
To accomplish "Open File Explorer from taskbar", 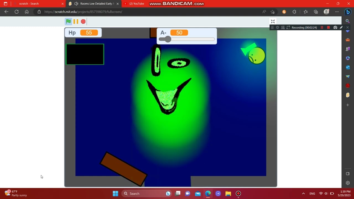I will pyautogui.click(x=228, y=193).
